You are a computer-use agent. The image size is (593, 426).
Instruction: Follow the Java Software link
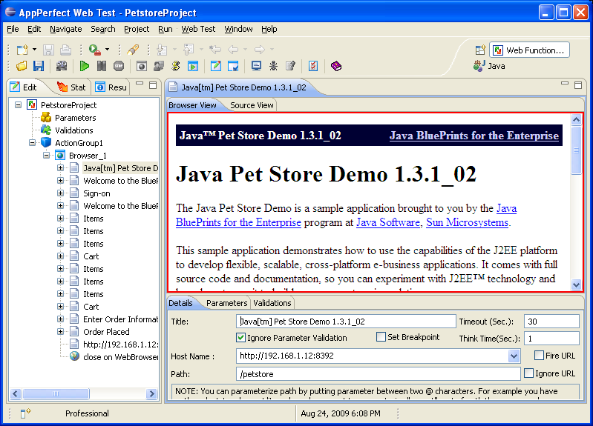click(x=388, y=222)
